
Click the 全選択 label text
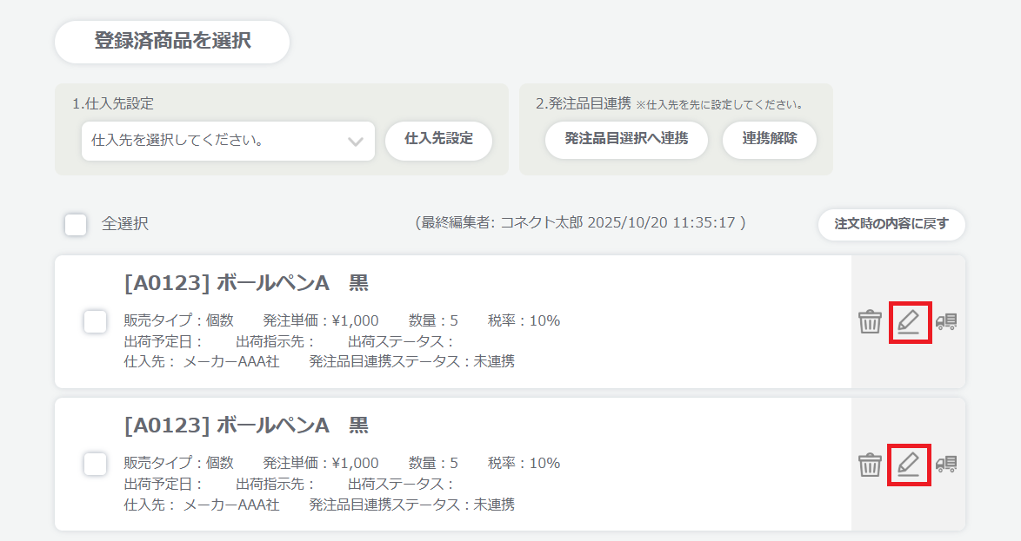tap(125, 224)
